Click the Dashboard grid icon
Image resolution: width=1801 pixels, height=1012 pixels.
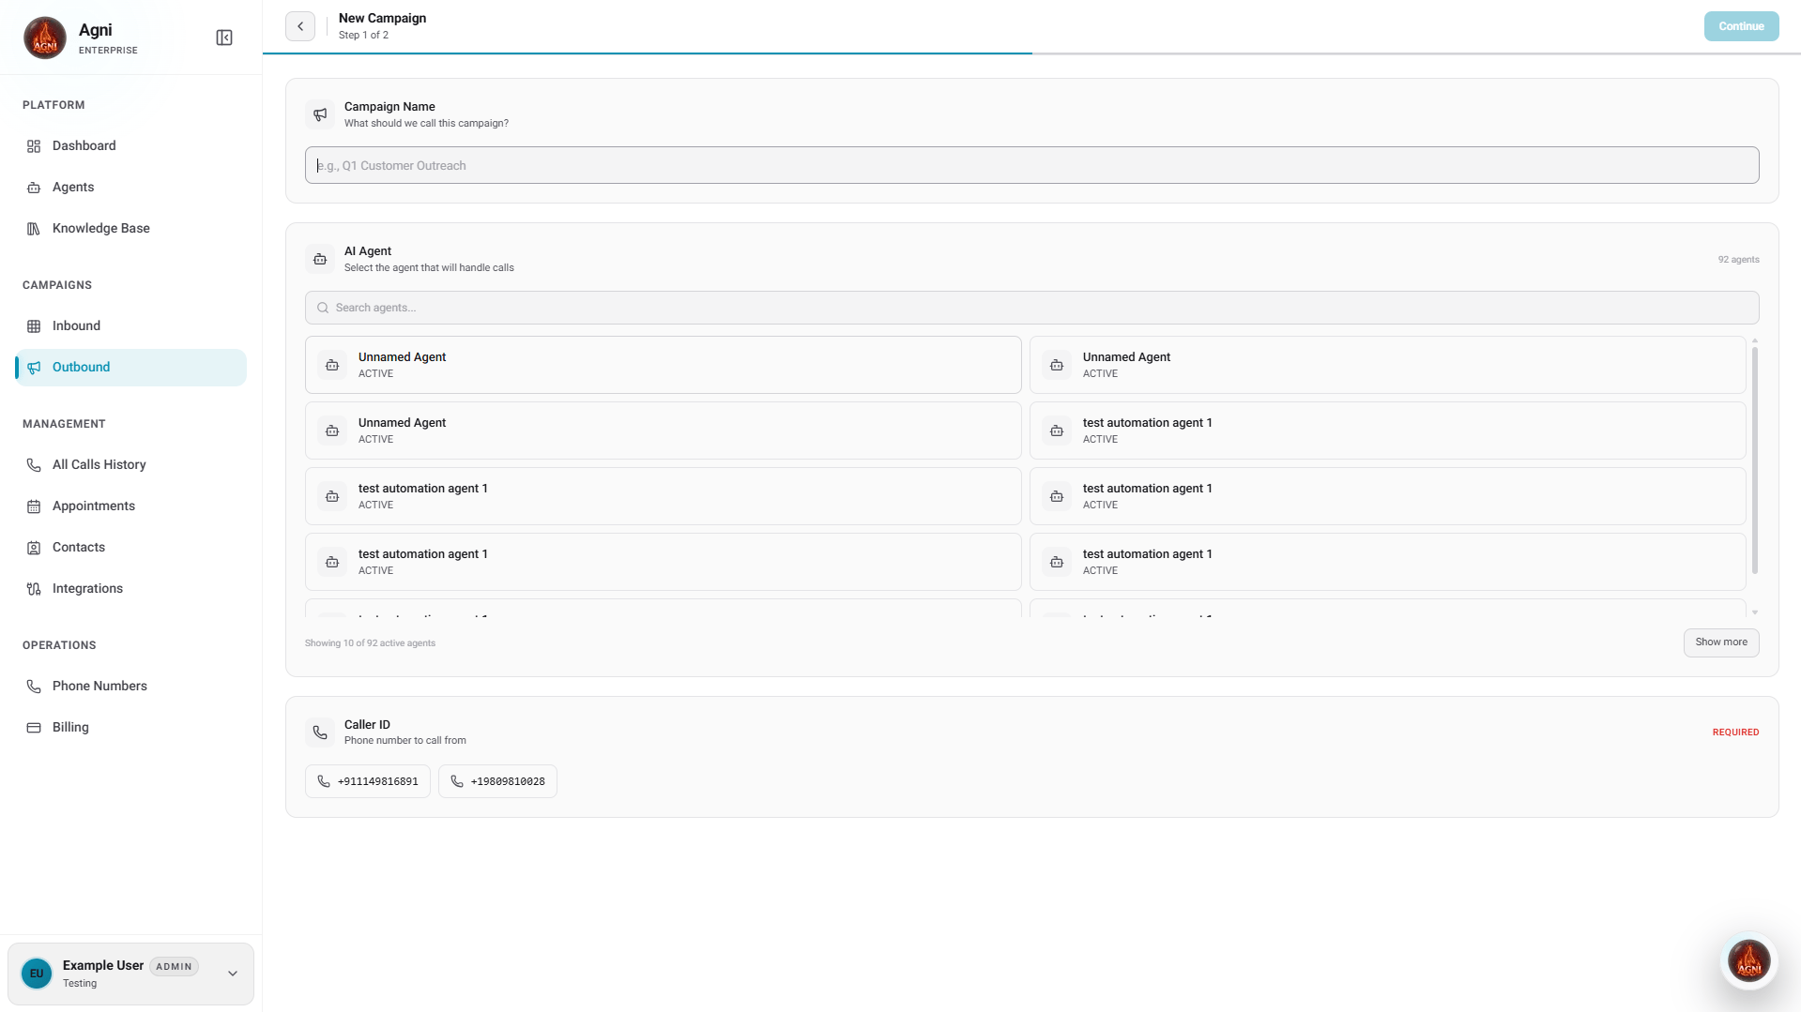[34, 146]
